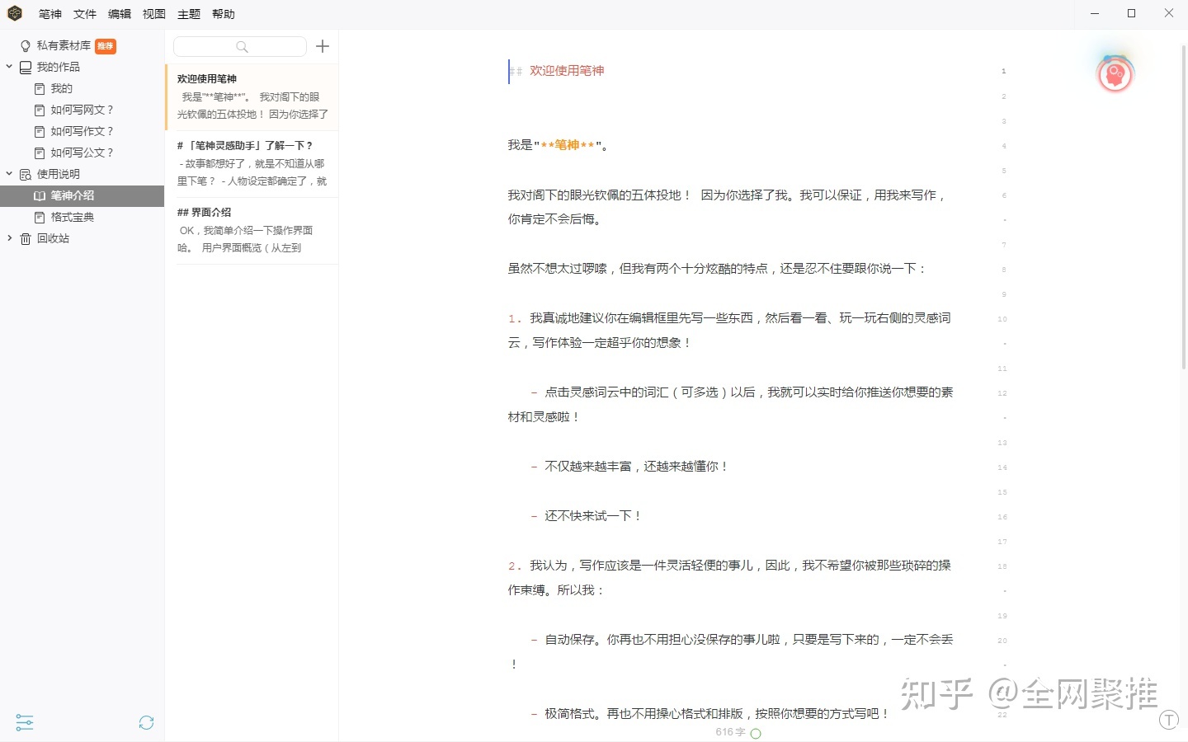Open the 帮助 menu
This screenshot has height=742, width=1188.
point(224,14)
